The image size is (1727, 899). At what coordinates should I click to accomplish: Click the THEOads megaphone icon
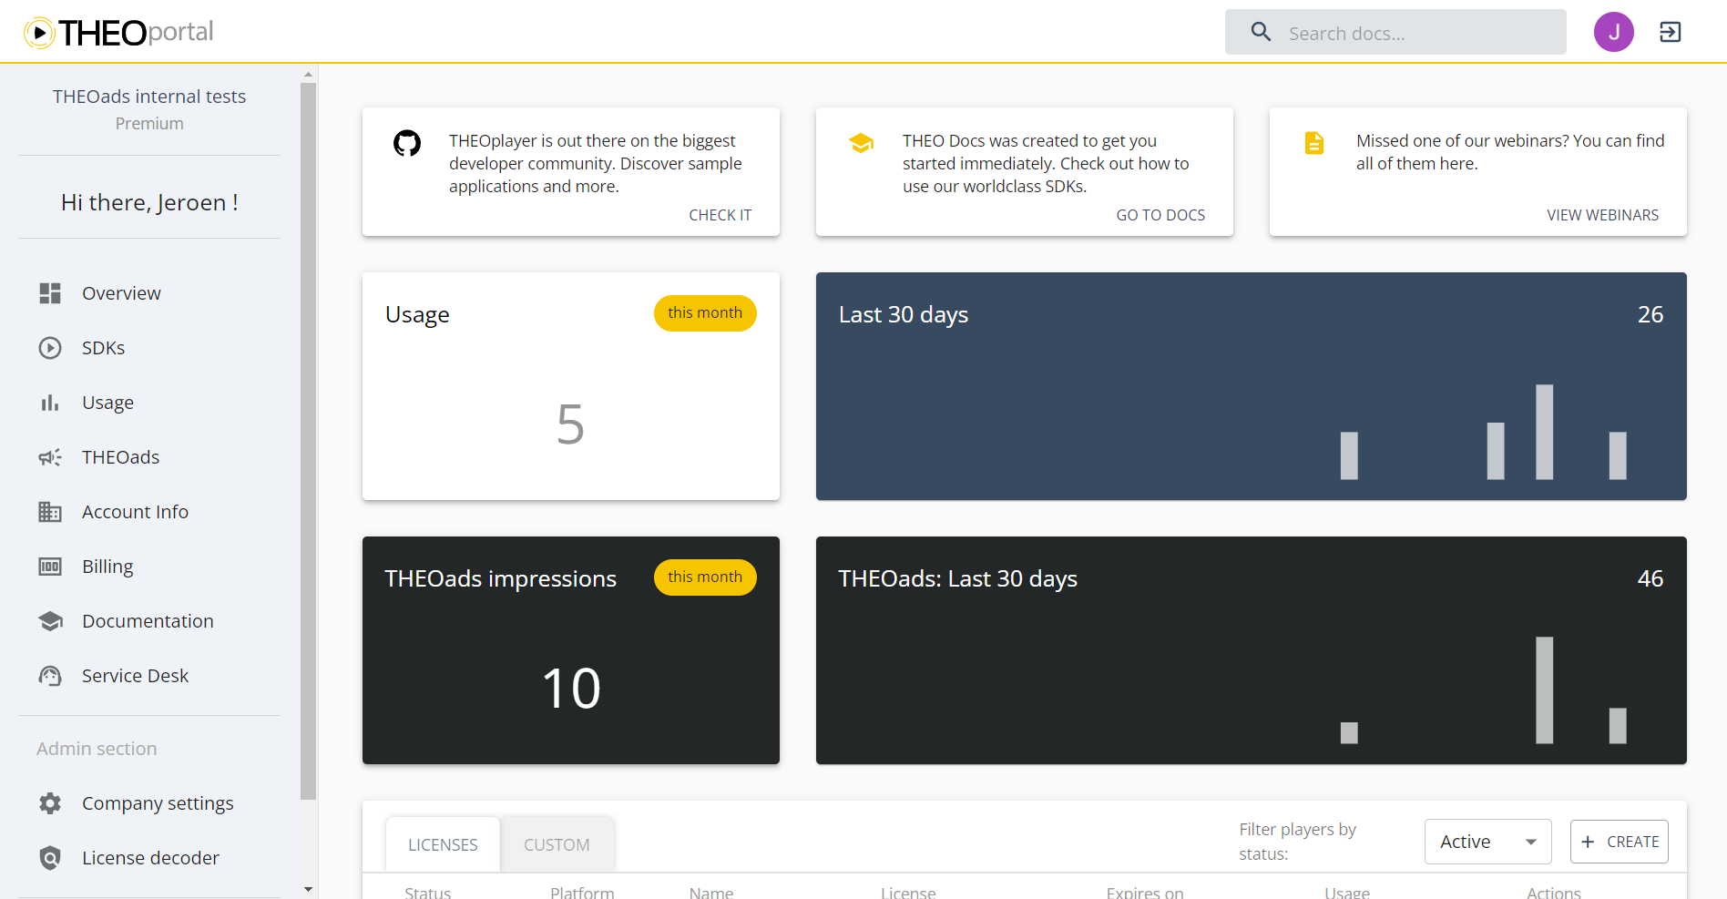coord(50,456)
